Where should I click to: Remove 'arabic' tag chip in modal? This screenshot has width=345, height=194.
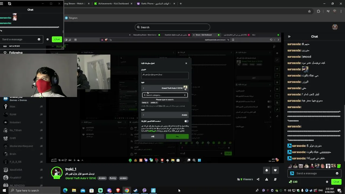click(x=156, y=103)
